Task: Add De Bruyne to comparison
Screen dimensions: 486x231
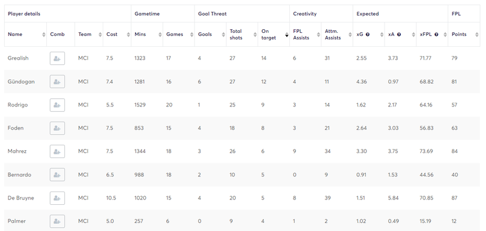Action: (x=57, y=198)
